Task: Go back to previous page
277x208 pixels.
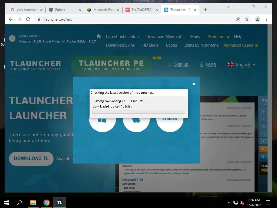Action: click(x=11, y=19)
